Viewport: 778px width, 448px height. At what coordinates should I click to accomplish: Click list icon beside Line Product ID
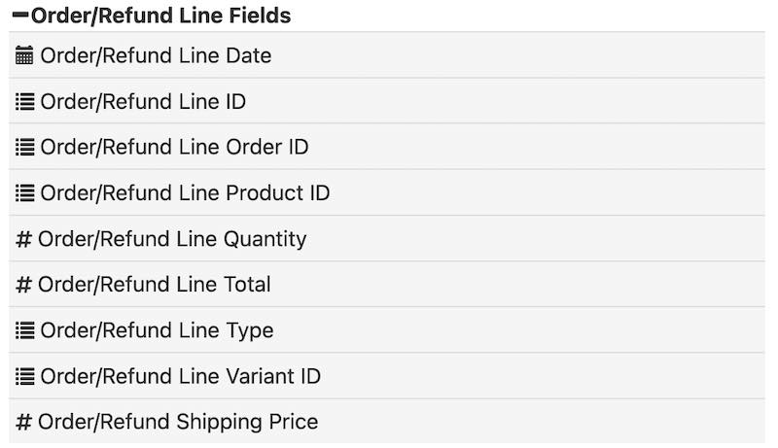tap(25, 193)
